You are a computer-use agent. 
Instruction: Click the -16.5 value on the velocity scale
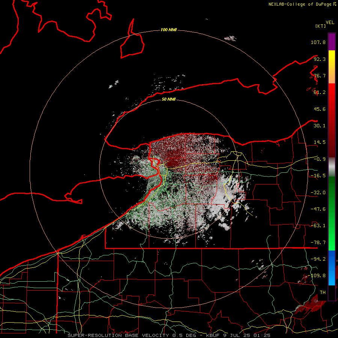318,176
